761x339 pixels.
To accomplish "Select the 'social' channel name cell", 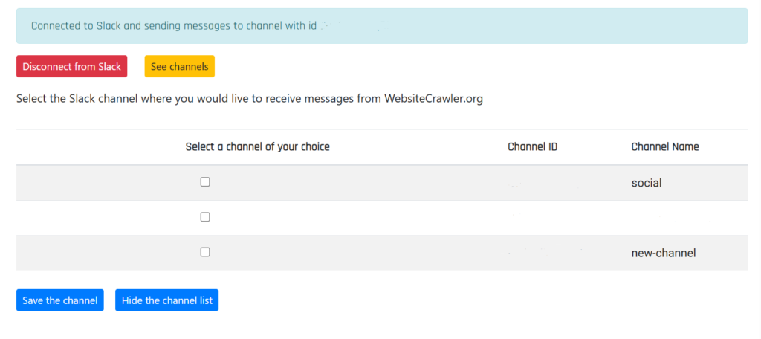I will [x=646, y=183].
